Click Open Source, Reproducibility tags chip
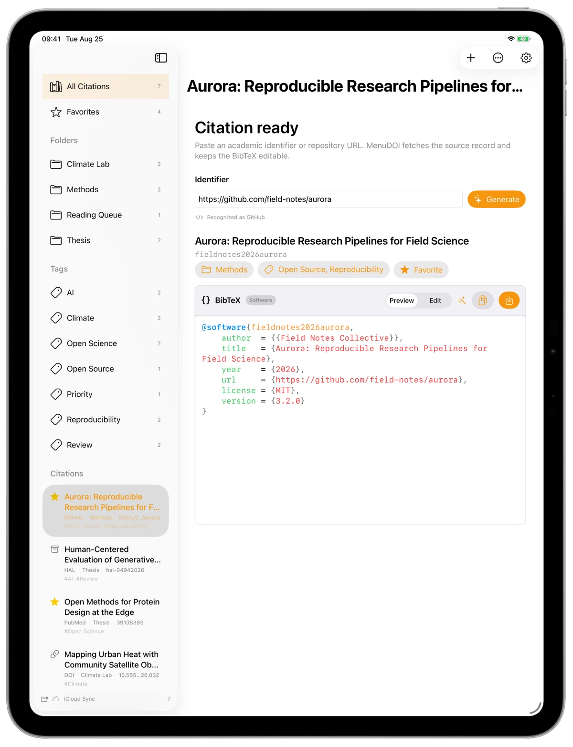573x747 pixels. (x=324, y=270)
